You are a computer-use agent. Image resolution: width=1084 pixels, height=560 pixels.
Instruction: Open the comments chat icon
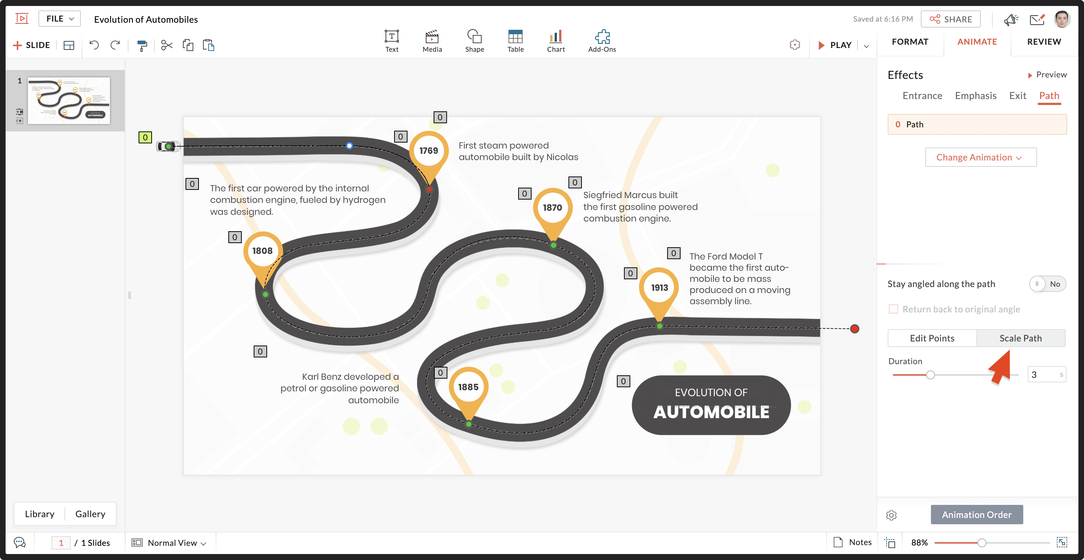(x=19, y=542)
